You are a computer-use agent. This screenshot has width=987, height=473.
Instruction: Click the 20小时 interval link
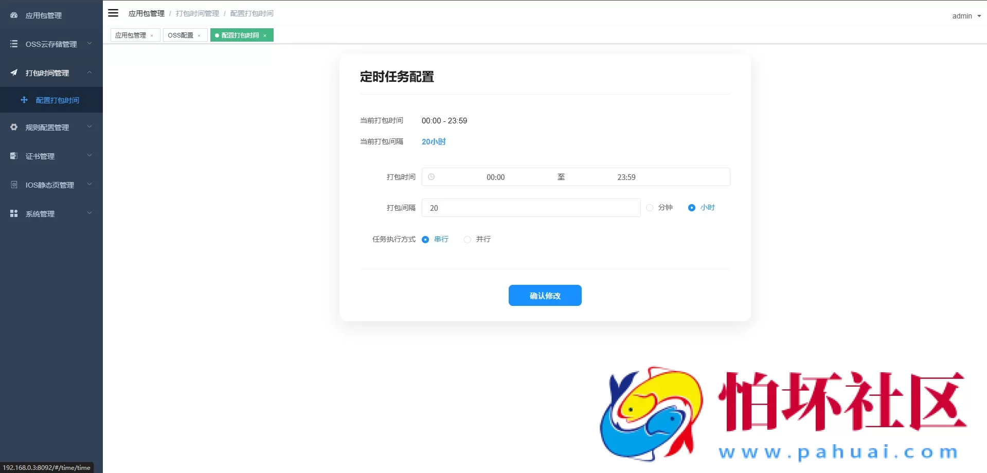tap(433, 142)
